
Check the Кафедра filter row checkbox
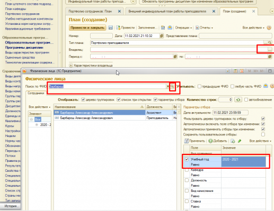coord(187,170)
